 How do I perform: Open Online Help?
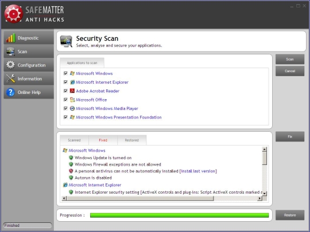click(29, 92)
